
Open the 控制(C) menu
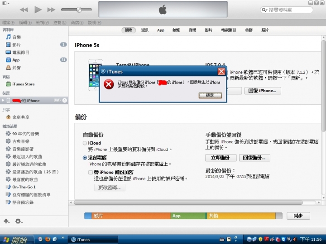click(x=60, y=23)
